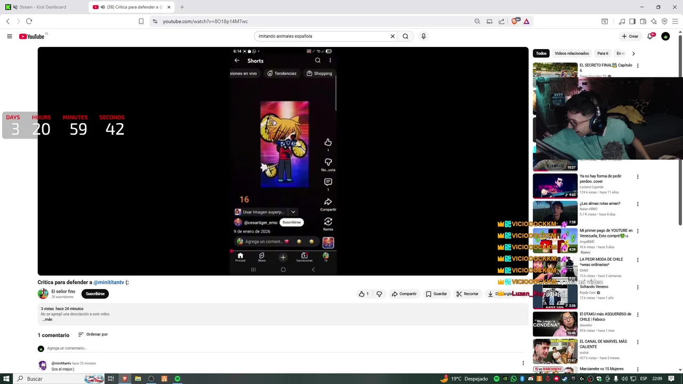The image size is (683, 384).
Task: Click the Crear button
Action: click(x=630, y=36)
